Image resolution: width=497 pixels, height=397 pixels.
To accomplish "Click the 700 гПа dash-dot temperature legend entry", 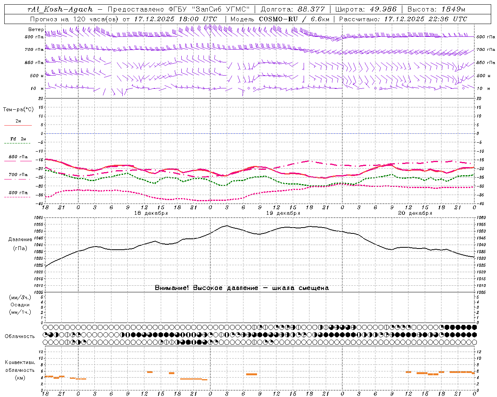I will 18,177.
